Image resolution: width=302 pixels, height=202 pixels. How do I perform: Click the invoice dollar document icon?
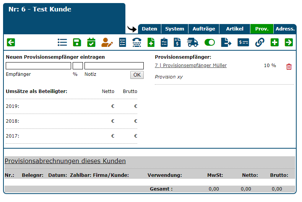(177, 42)
